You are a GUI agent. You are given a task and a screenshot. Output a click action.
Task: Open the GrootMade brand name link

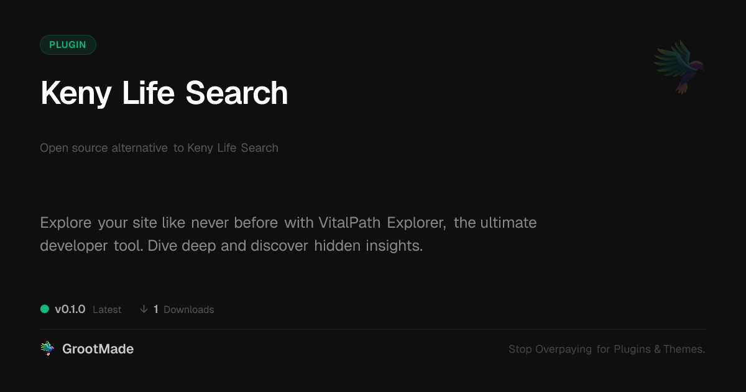click(98, 349)
